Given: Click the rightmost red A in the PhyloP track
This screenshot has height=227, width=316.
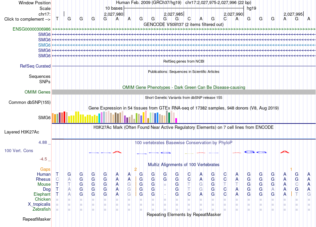Looking at the screenshot, I should [x=285, y=152].
